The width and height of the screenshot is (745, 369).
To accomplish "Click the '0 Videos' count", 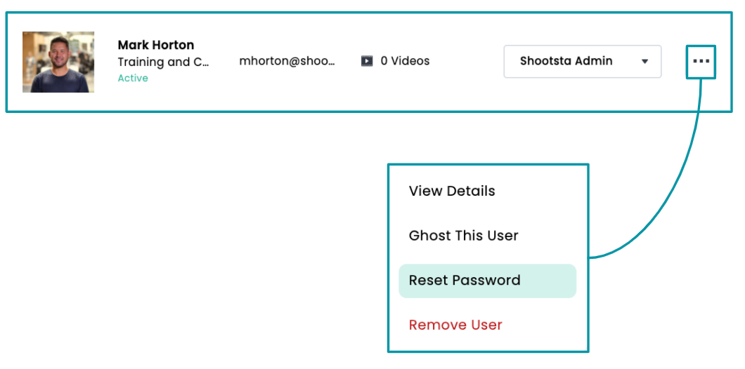I will [x=405, y=61].
